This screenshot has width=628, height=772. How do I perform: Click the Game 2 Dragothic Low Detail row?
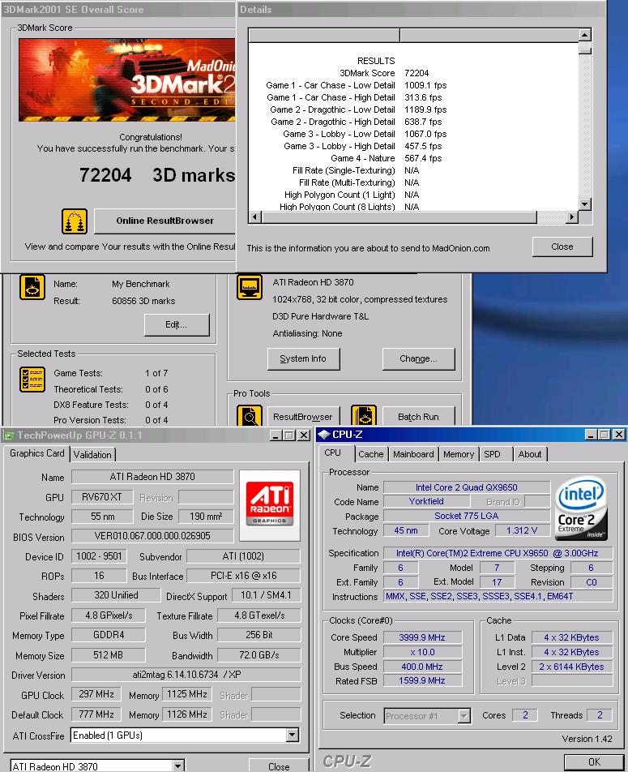(x=358, y=109)
